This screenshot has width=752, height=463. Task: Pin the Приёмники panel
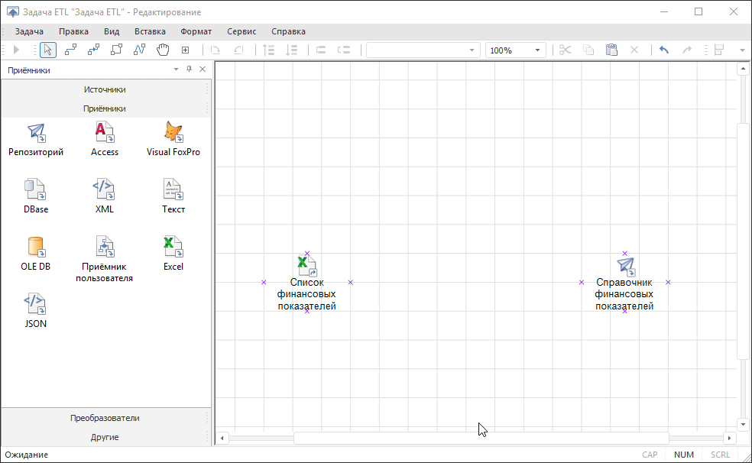190,70
